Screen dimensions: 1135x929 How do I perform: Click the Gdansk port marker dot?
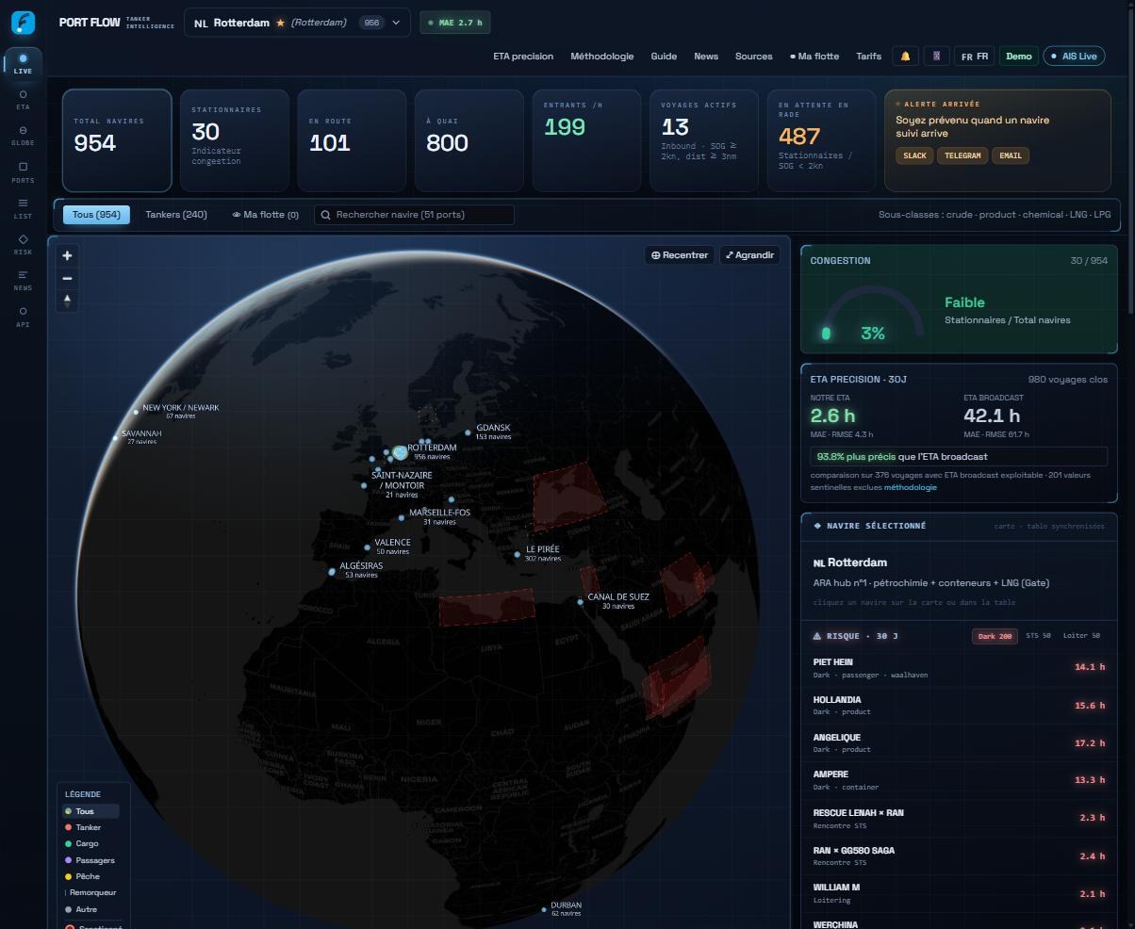[x=469, y=433]
